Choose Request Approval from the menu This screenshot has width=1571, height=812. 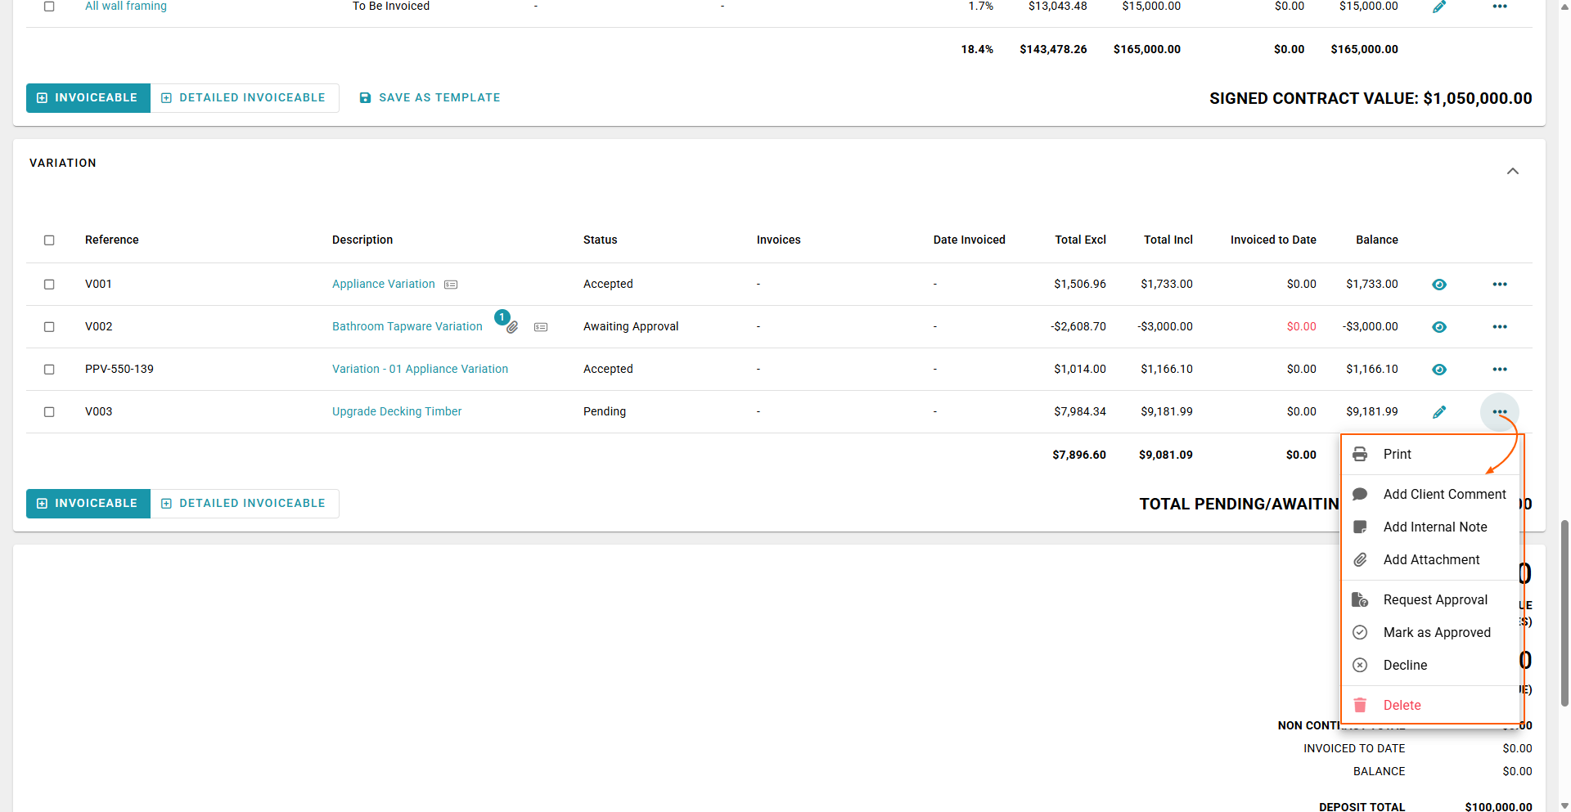click(x=1430, y=600)
